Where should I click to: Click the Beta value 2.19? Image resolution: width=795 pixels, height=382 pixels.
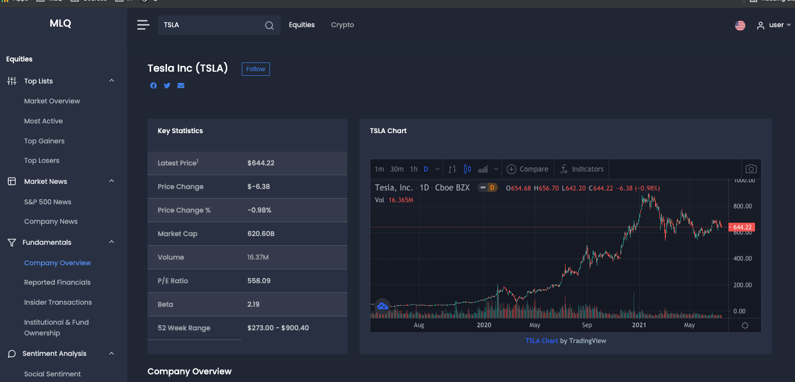click(x=253, y=304)
